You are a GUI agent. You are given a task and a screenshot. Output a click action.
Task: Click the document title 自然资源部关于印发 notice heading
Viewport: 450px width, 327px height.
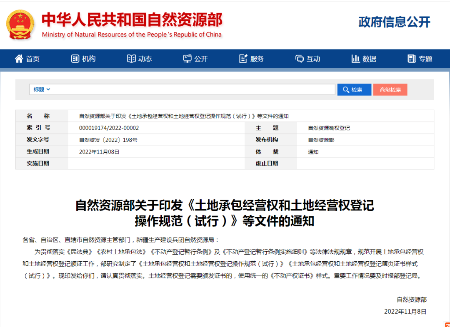(225, 212)
